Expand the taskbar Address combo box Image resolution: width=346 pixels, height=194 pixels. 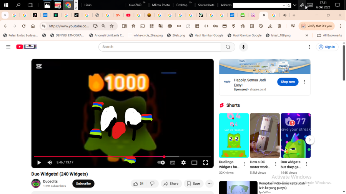(x=284, y=5)
